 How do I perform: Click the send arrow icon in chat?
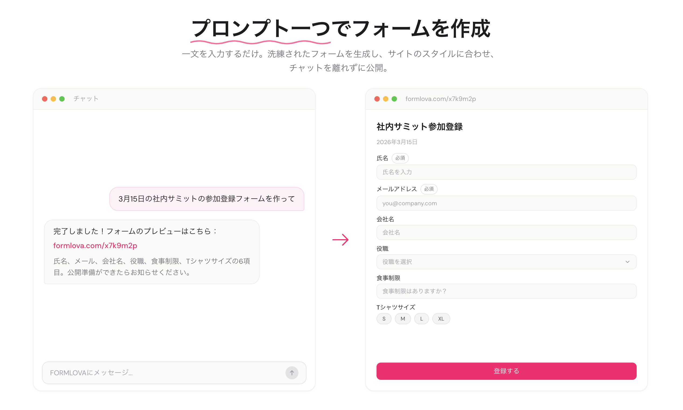click(292, 373)
